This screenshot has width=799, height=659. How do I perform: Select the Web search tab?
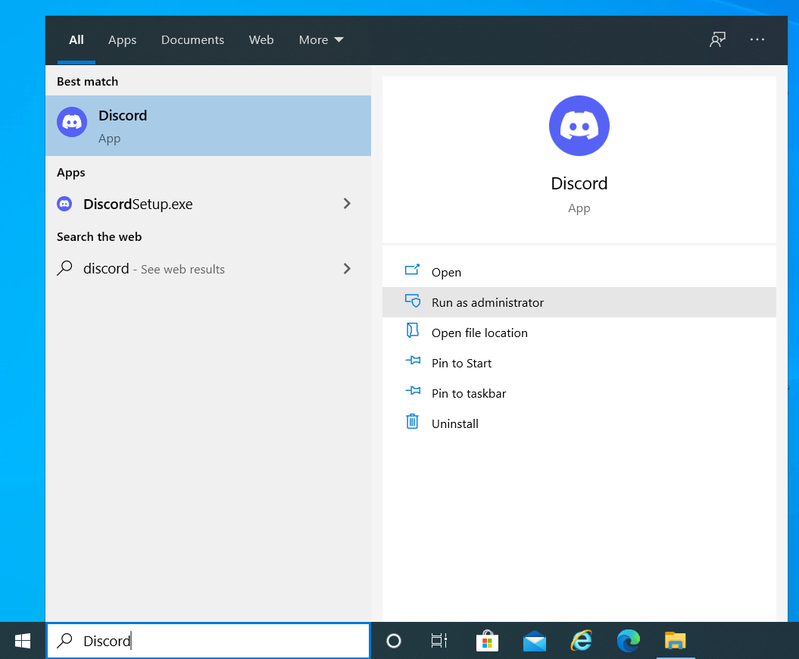click(x=261, y=40)
